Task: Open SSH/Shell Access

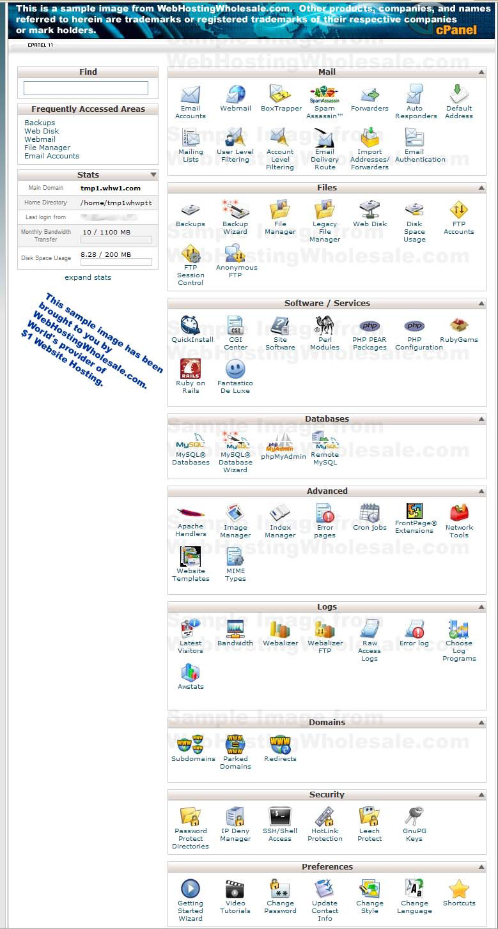Action: coord(280,825)
